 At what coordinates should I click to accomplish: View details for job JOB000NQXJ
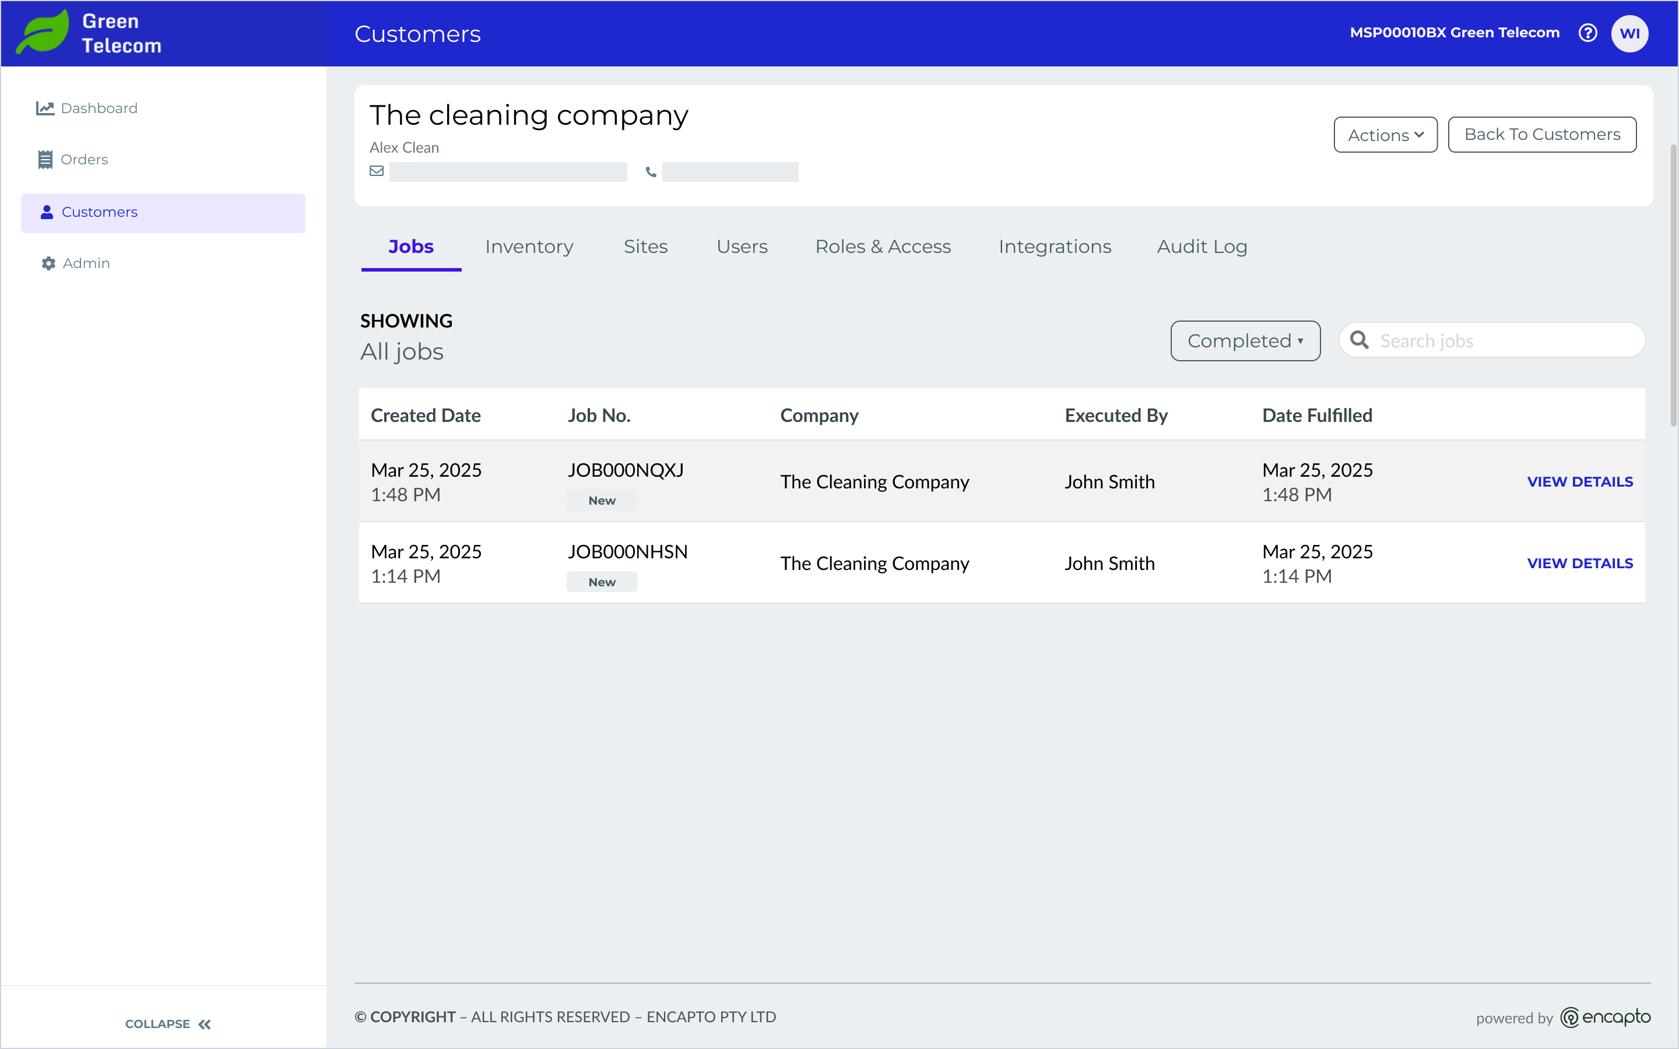[1580, 481]
